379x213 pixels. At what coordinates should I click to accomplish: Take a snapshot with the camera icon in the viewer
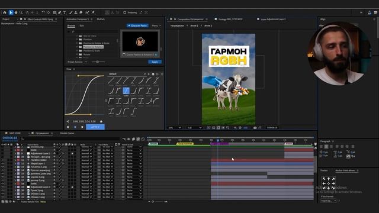coord(255,128)
